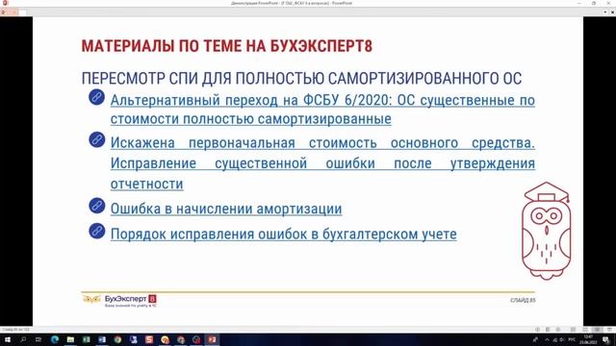
Task: Launch Microsoft Edge from taskbar
Action: point(55,339)
